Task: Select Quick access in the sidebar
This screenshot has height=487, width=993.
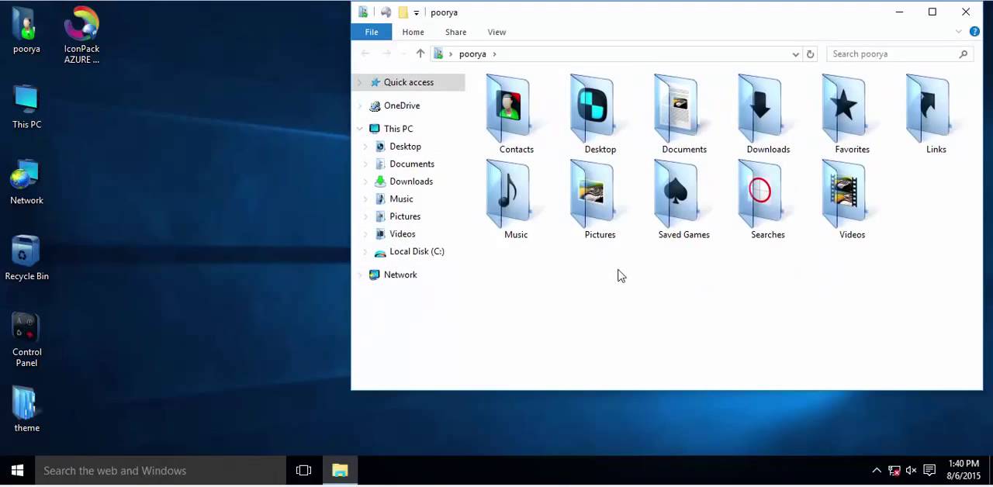Action: 409,82
